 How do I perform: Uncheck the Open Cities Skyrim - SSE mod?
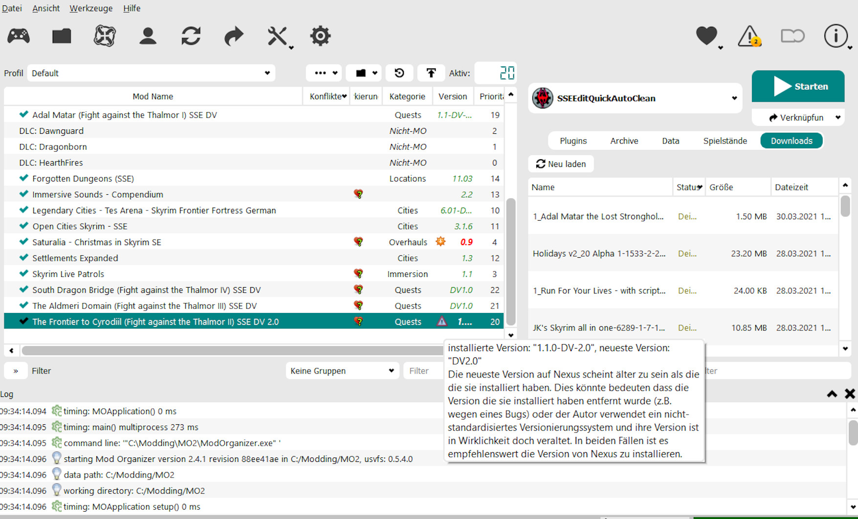tap(23, 226)
